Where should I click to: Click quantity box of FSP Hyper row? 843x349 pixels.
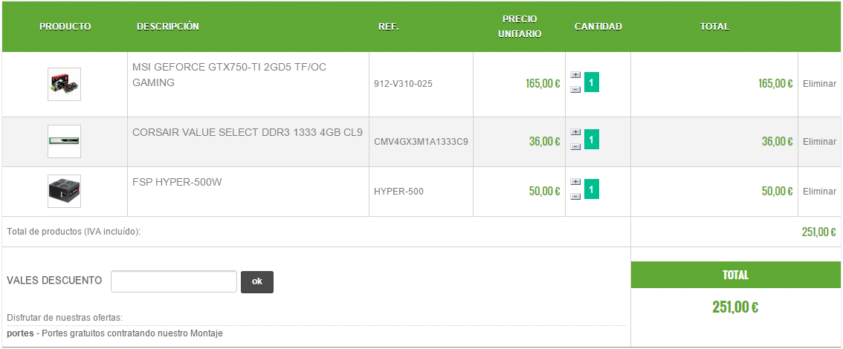click(x=592, y=189)
